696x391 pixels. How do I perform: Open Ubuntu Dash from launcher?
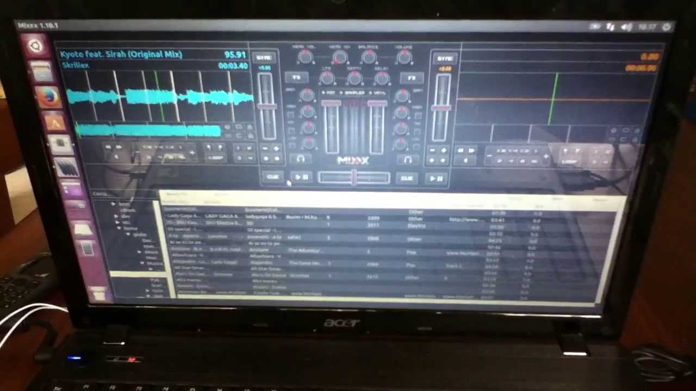pyautogui.click(x=36, y=46)
